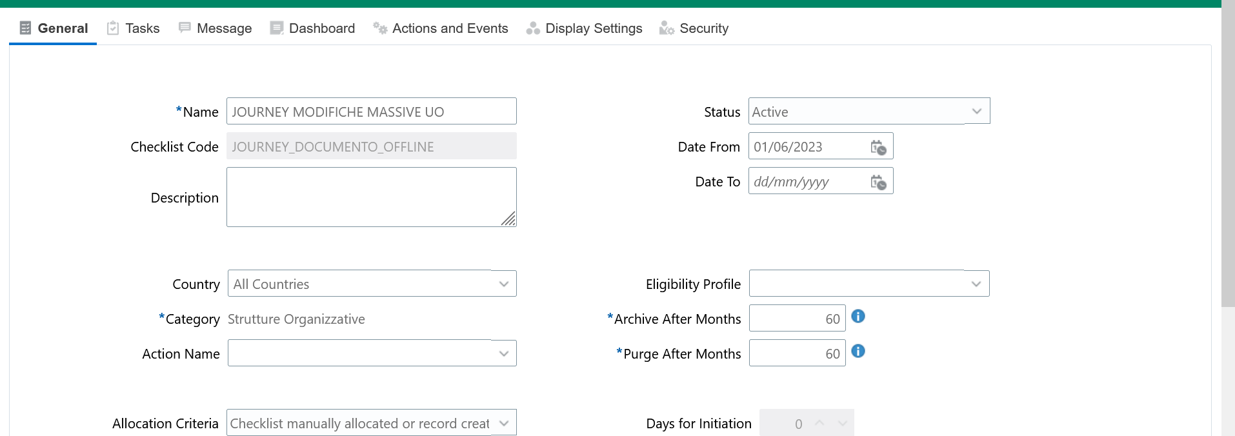Open the Security tab

pyautogui.click(x=694, y=28)
